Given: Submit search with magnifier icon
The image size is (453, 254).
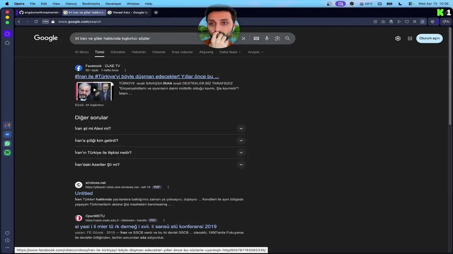Looking at the screenshot, I should 287,38.
